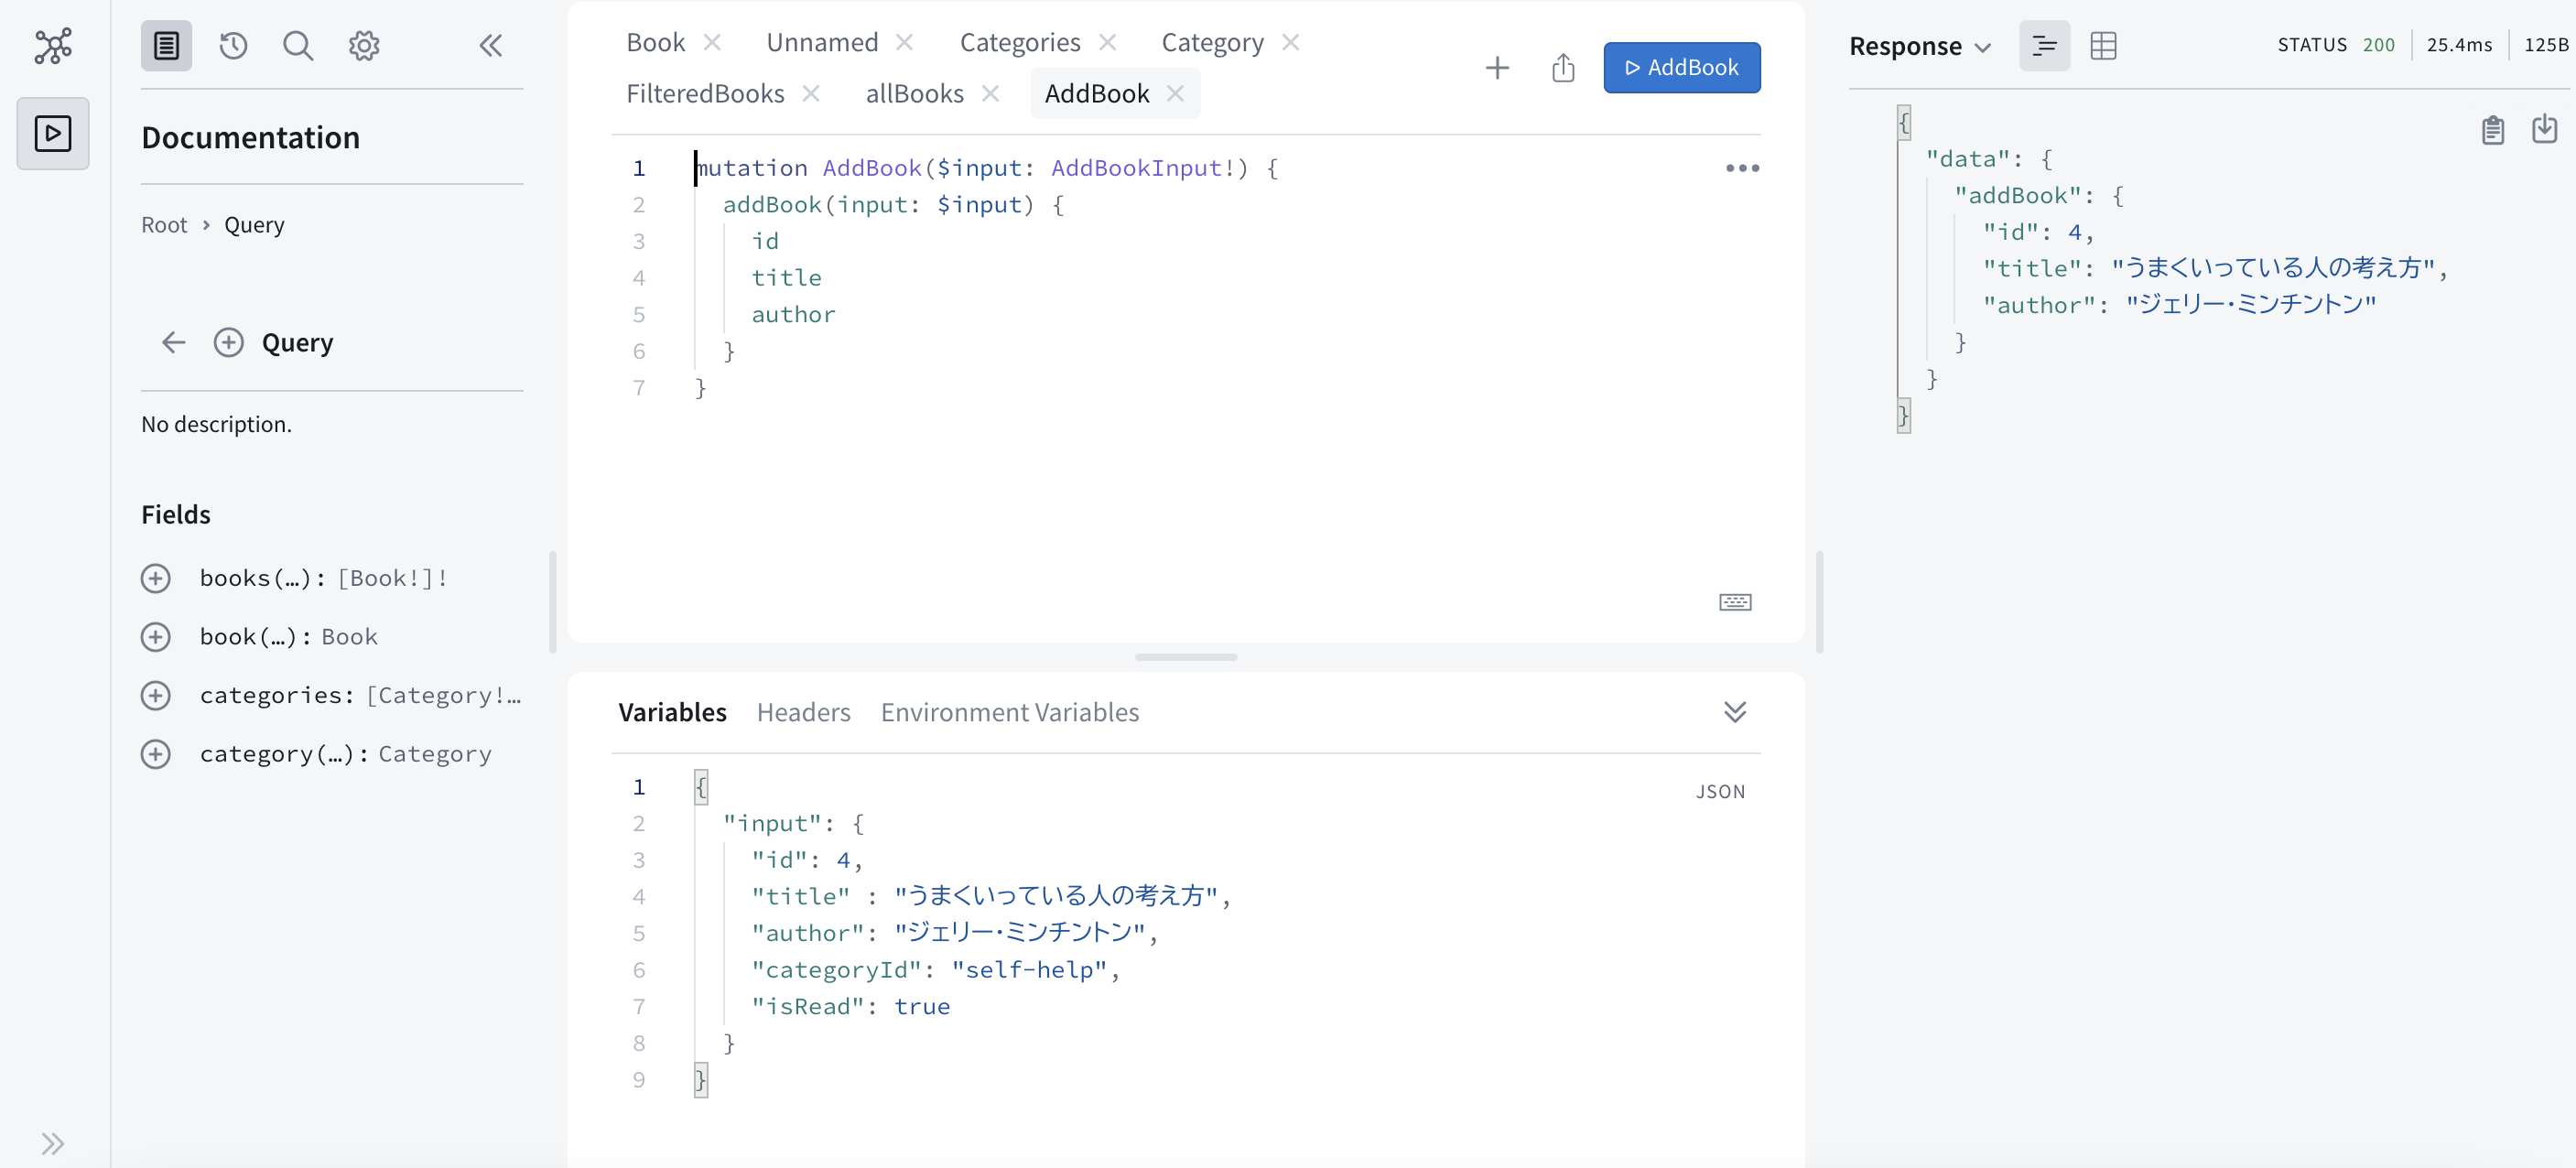Switch to the allBooks tab

tap(914, 93)
